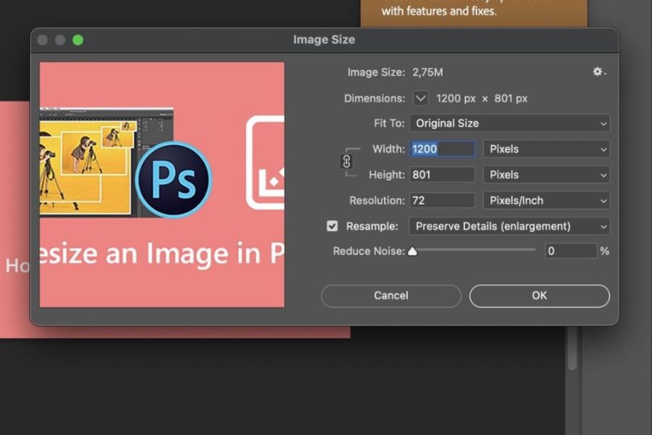Image resolution: width=652 pixels, height=435 pixels.
Task: Open the Fit To dropdown
Action: (509, 123)
